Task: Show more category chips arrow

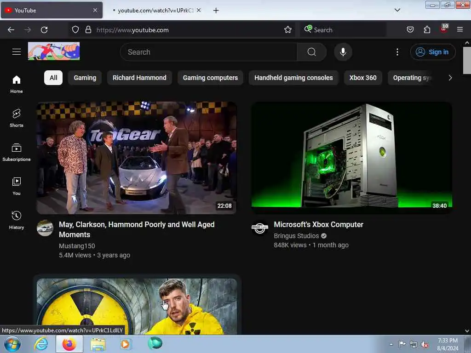Action: pos(450,78)
